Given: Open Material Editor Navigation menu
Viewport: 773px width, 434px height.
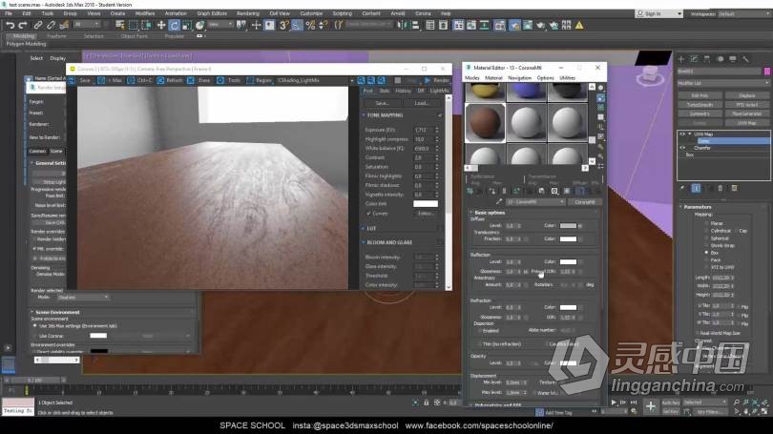Looking at the screenshot, I should [x=519, y=78].
